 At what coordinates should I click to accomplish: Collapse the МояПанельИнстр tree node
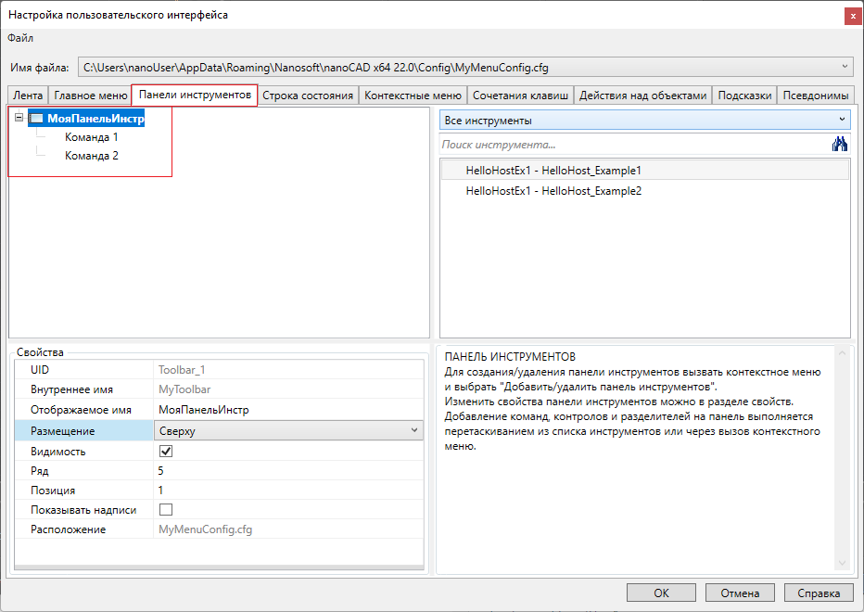tap(19, 118)
